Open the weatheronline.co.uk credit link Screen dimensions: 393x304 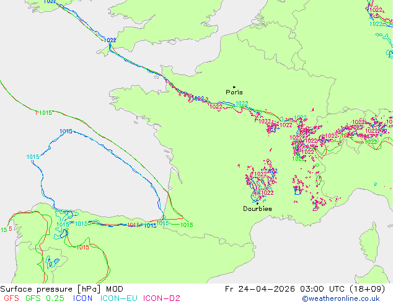point(341,298)
